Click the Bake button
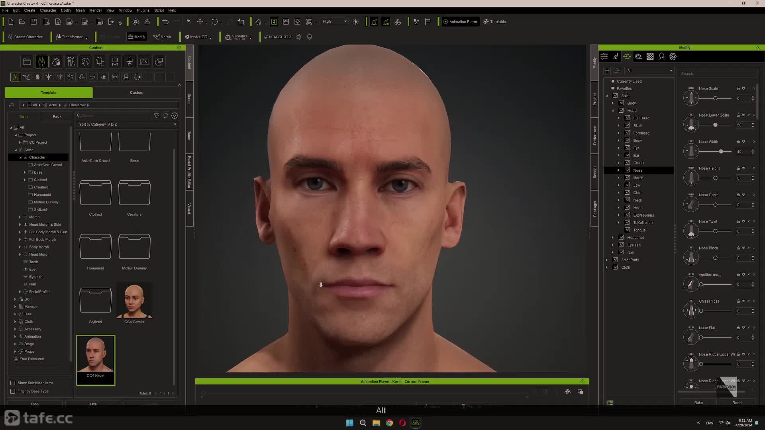 [x=698, y=403]
